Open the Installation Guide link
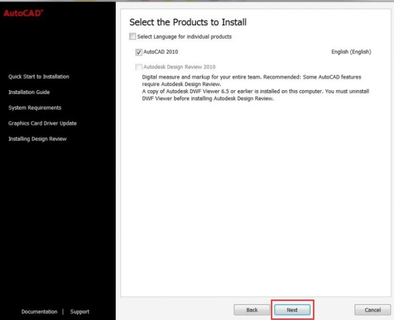The height and width of the screenshot is (320, 394). pyautogui.click(x=29, y=92)
